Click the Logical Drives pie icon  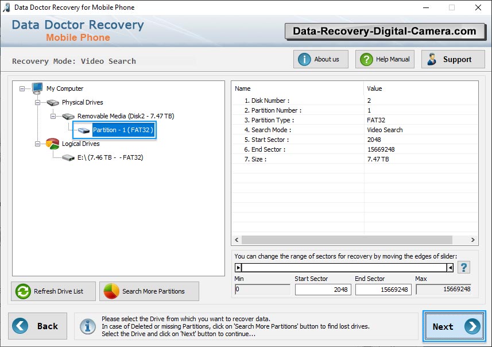(x=52, y=144)
